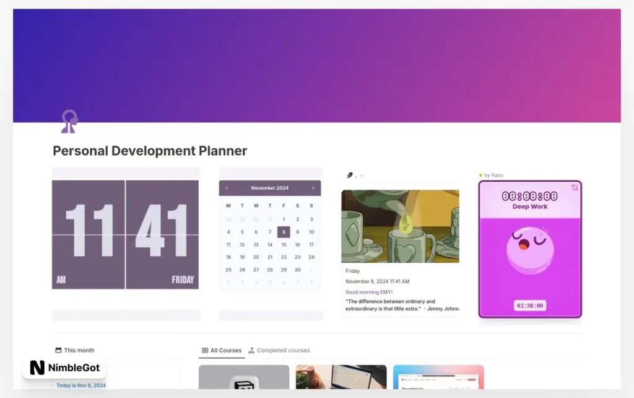634x398 pixels.
Task: Select date 10 in the calendar
Action: coord(311,232)
